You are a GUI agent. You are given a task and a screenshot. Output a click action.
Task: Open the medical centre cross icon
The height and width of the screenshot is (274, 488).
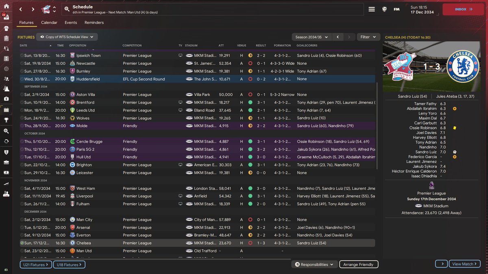coord(6,99)
